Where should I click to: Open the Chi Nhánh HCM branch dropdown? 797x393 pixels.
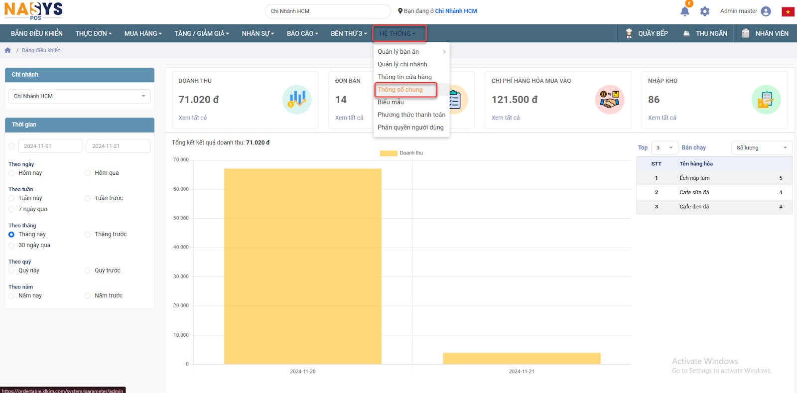[x=80, y=96]
